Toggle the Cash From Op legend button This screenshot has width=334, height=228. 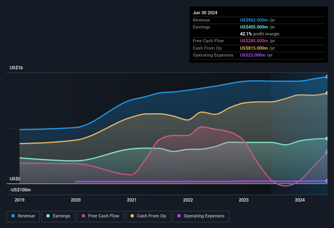pos(148,217)
